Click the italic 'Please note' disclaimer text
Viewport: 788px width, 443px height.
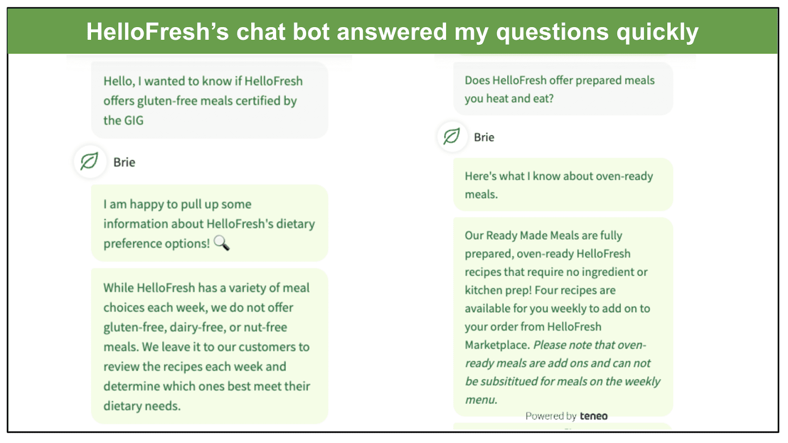(562, 372)
